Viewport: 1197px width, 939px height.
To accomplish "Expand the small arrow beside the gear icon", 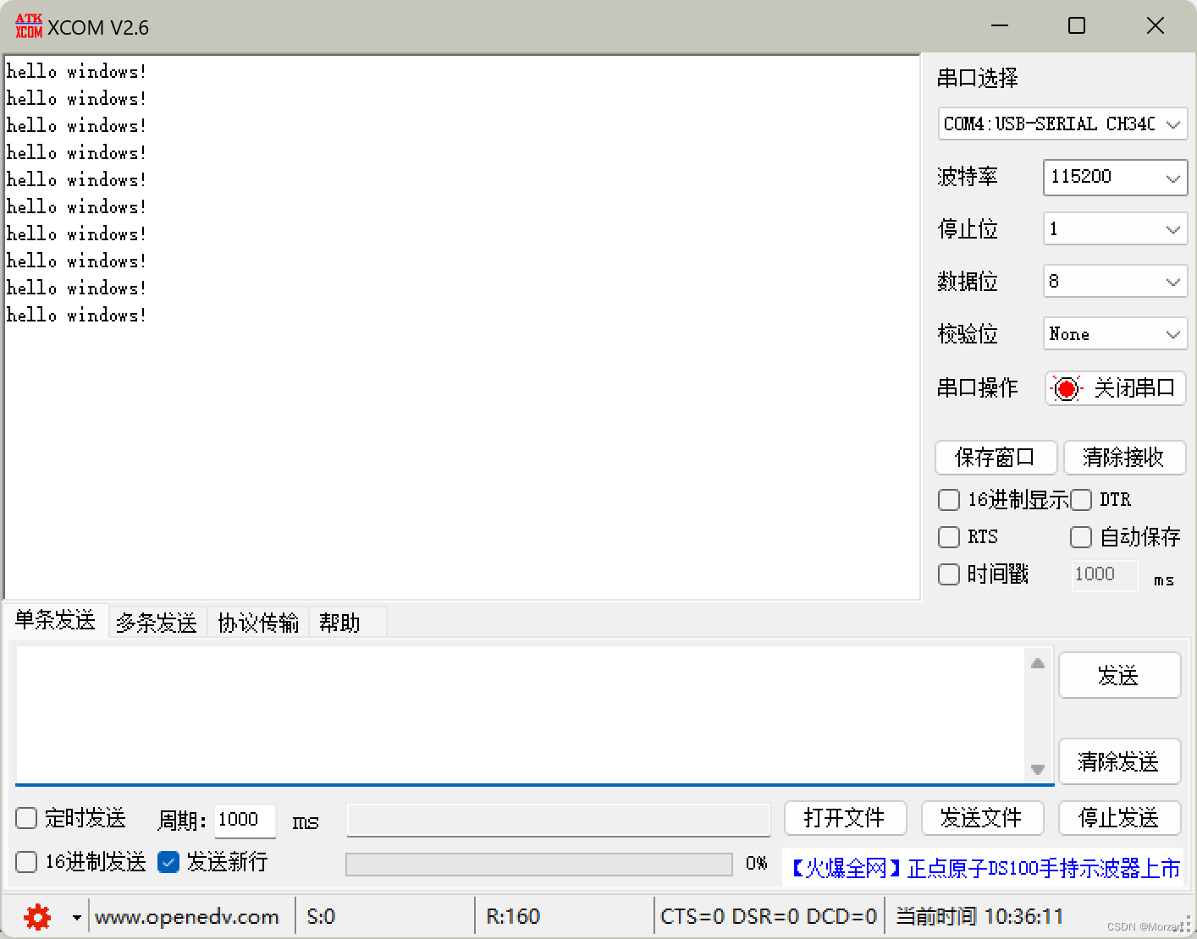I will point(76,917).
